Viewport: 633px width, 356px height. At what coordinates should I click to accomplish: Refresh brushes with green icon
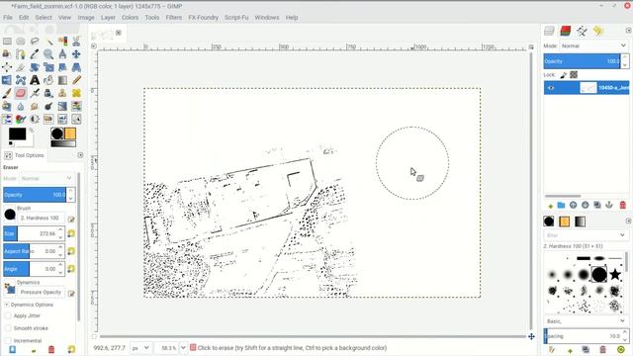[621, 349]
